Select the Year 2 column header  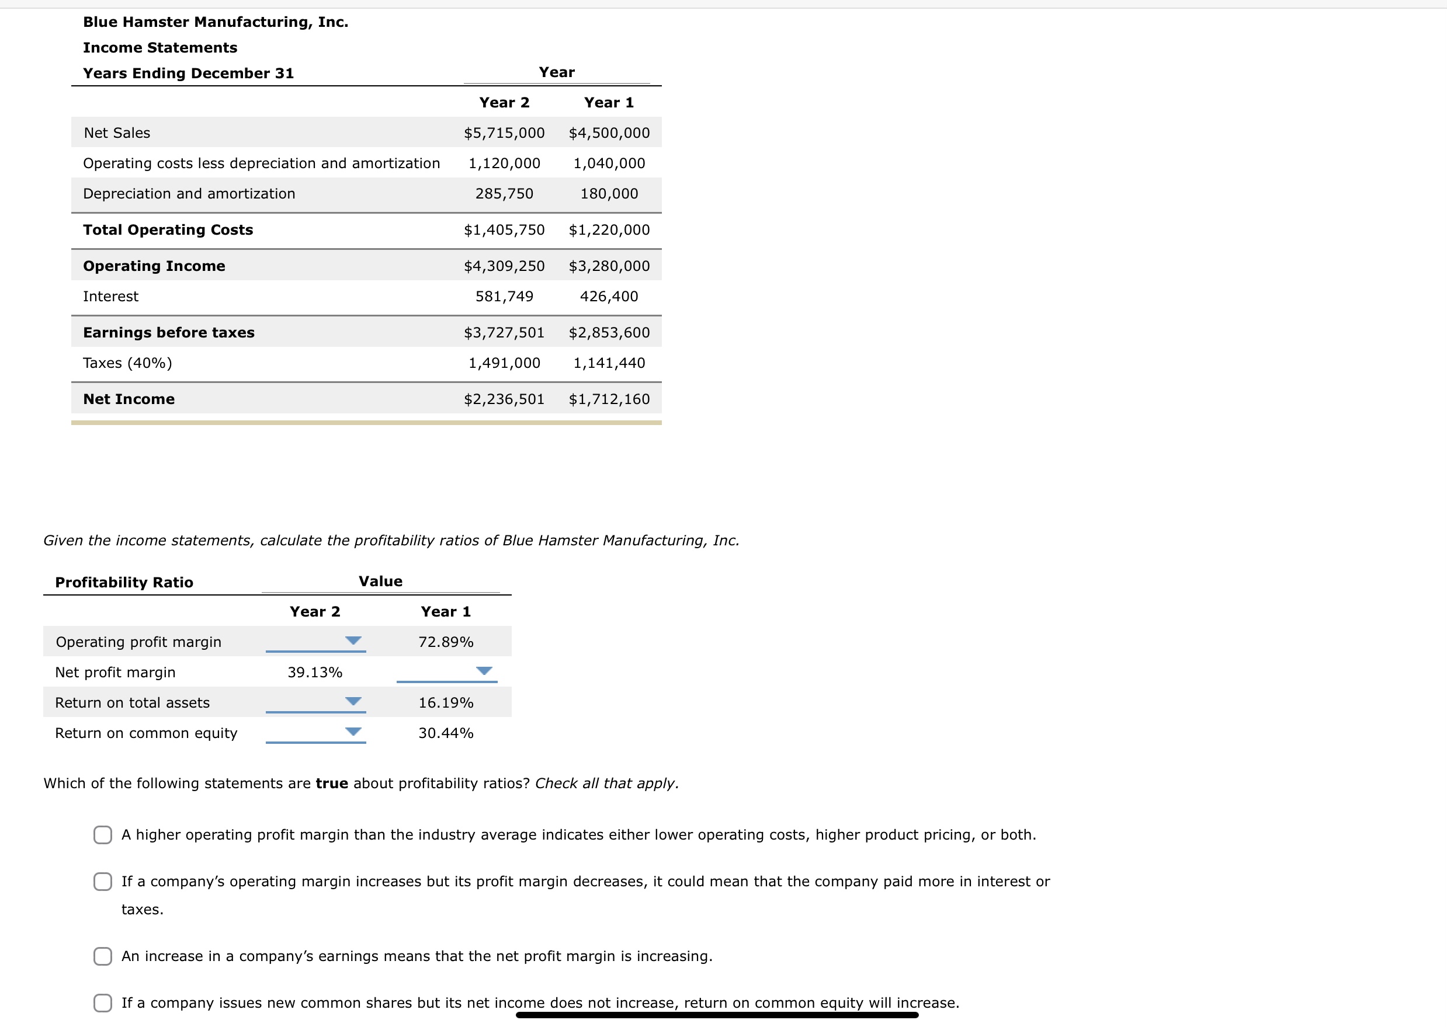click(505, 102)
